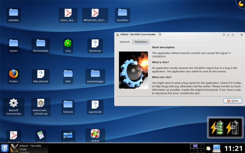Launch Beesoft Commander
This screenshot has height=153, width=245.
click(x=13, y=107)
